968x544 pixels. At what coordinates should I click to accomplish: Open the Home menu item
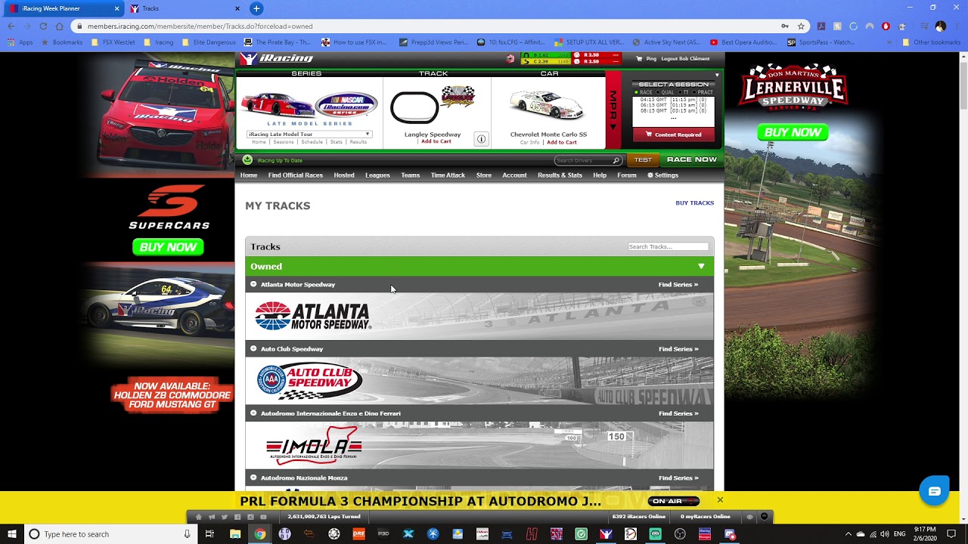click(249, 175)
